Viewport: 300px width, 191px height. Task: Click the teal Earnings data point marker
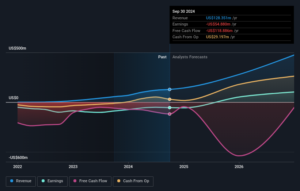(170, 108)
